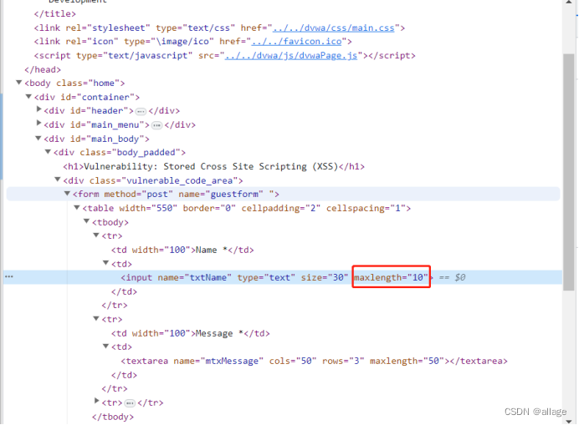The width and height of the screenshot is (579, 425).
Task: Click ellipsis badge in header div
Action: coord(141,111)
